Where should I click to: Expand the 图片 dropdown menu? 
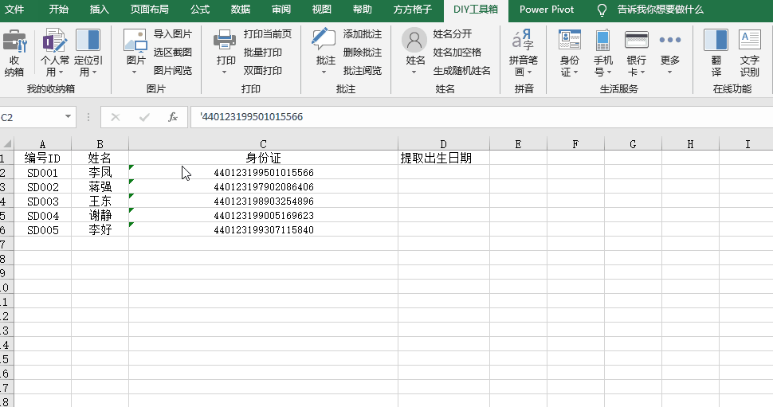pos(134,72)
